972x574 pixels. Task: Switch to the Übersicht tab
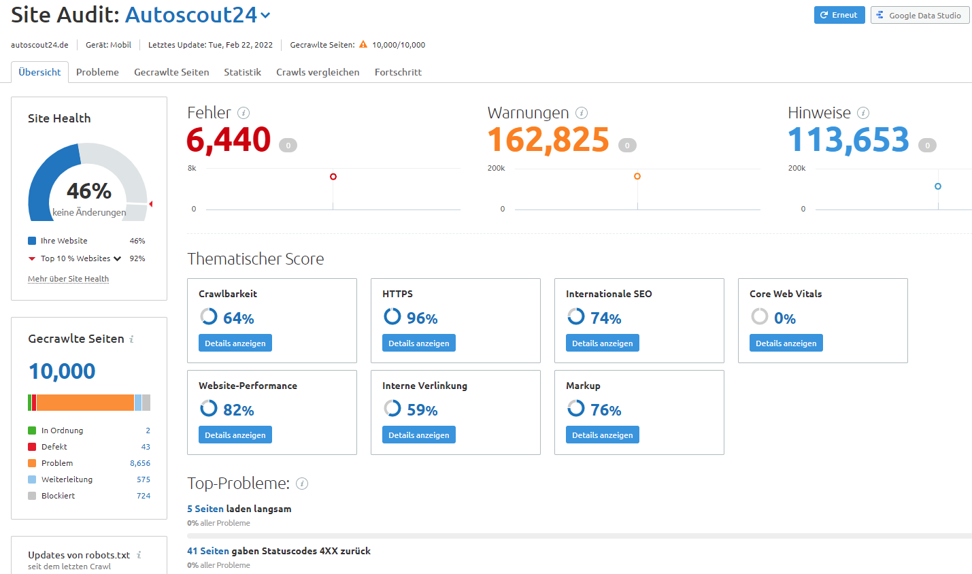pos(39,72)
